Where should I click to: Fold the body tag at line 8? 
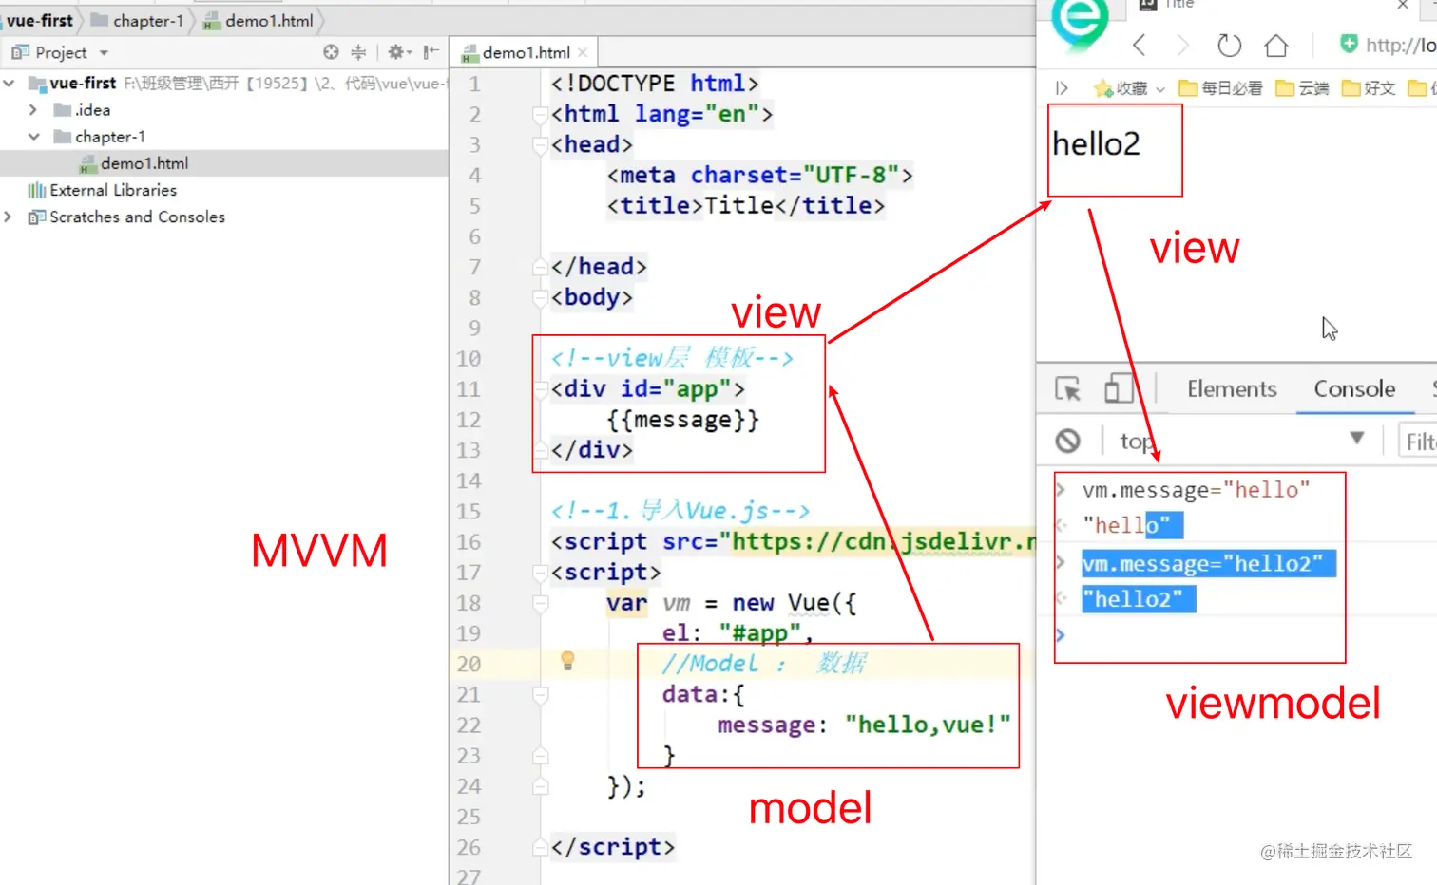click(x=540, y=298)
